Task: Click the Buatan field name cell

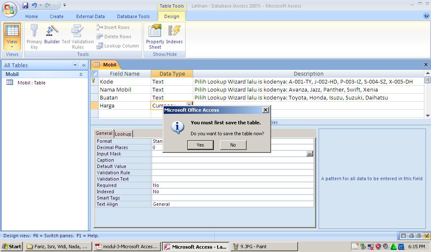Action: click(125, 97)
